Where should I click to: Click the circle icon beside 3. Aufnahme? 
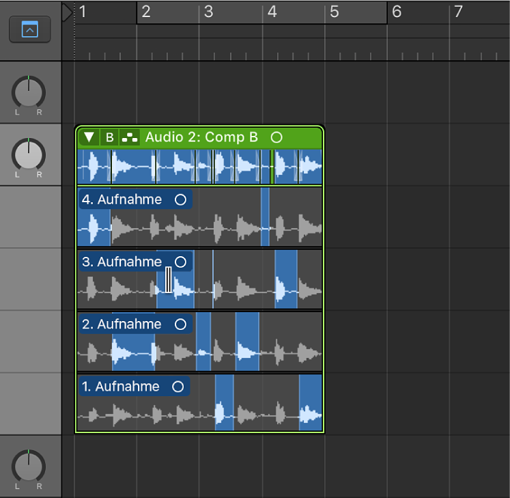coord(180,262)
